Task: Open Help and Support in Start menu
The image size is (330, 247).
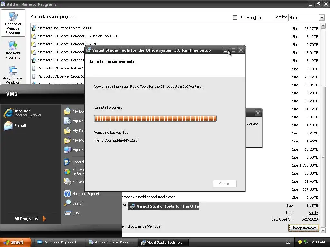Action: point(82,194)
